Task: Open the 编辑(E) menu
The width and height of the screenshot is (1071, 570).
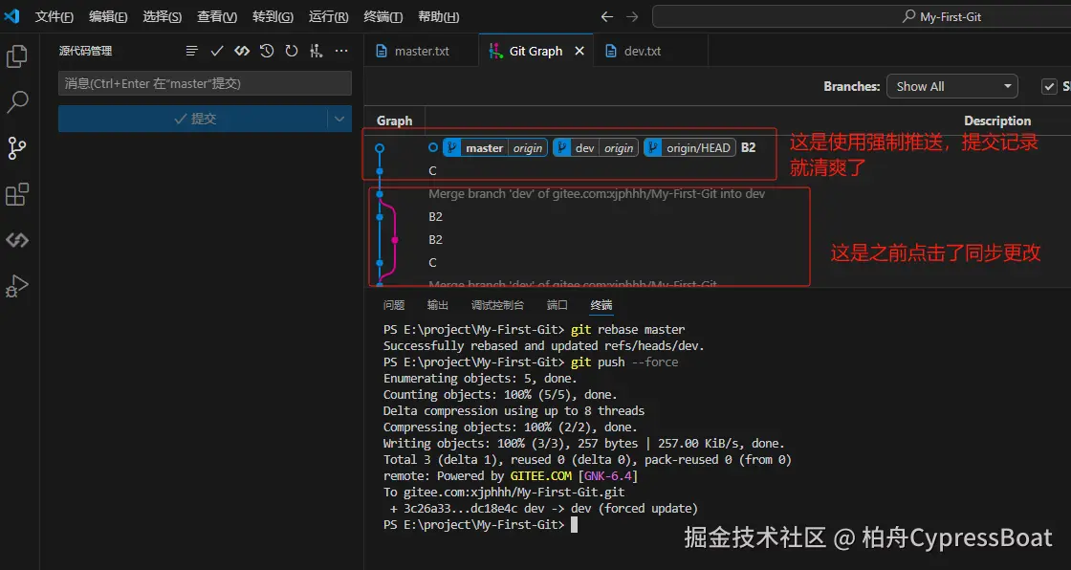Action: [x=108, y=16]
